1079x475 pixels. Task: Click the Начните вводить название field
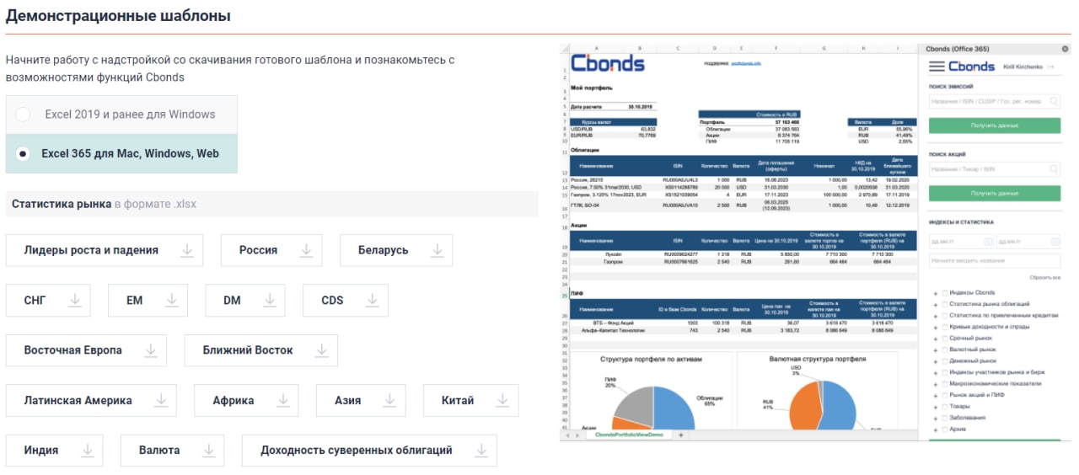pyautogui.click(x=995, y=260)
